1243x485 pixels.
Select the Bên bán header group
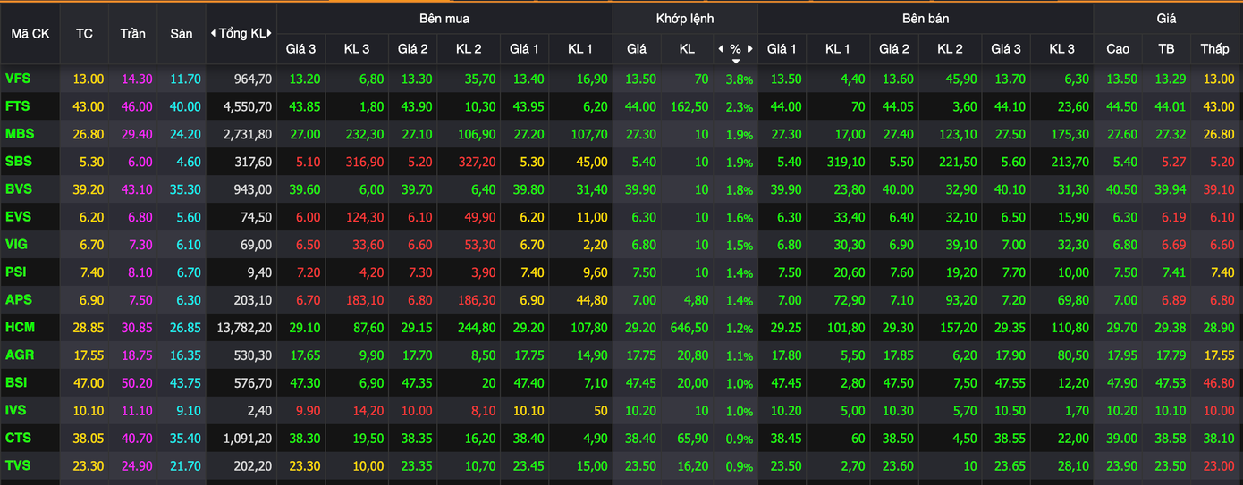[925, 18]
